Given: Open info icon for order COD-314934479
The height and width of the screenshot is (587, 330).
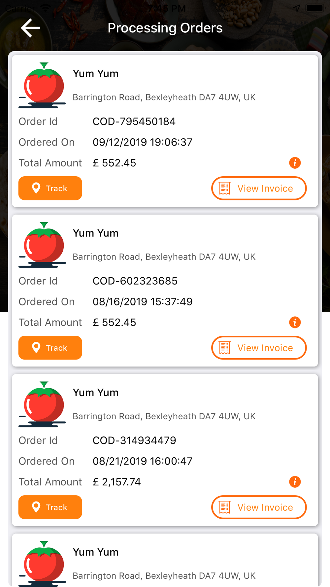Looking at the screenshot, I should click(x=295, y=482).
